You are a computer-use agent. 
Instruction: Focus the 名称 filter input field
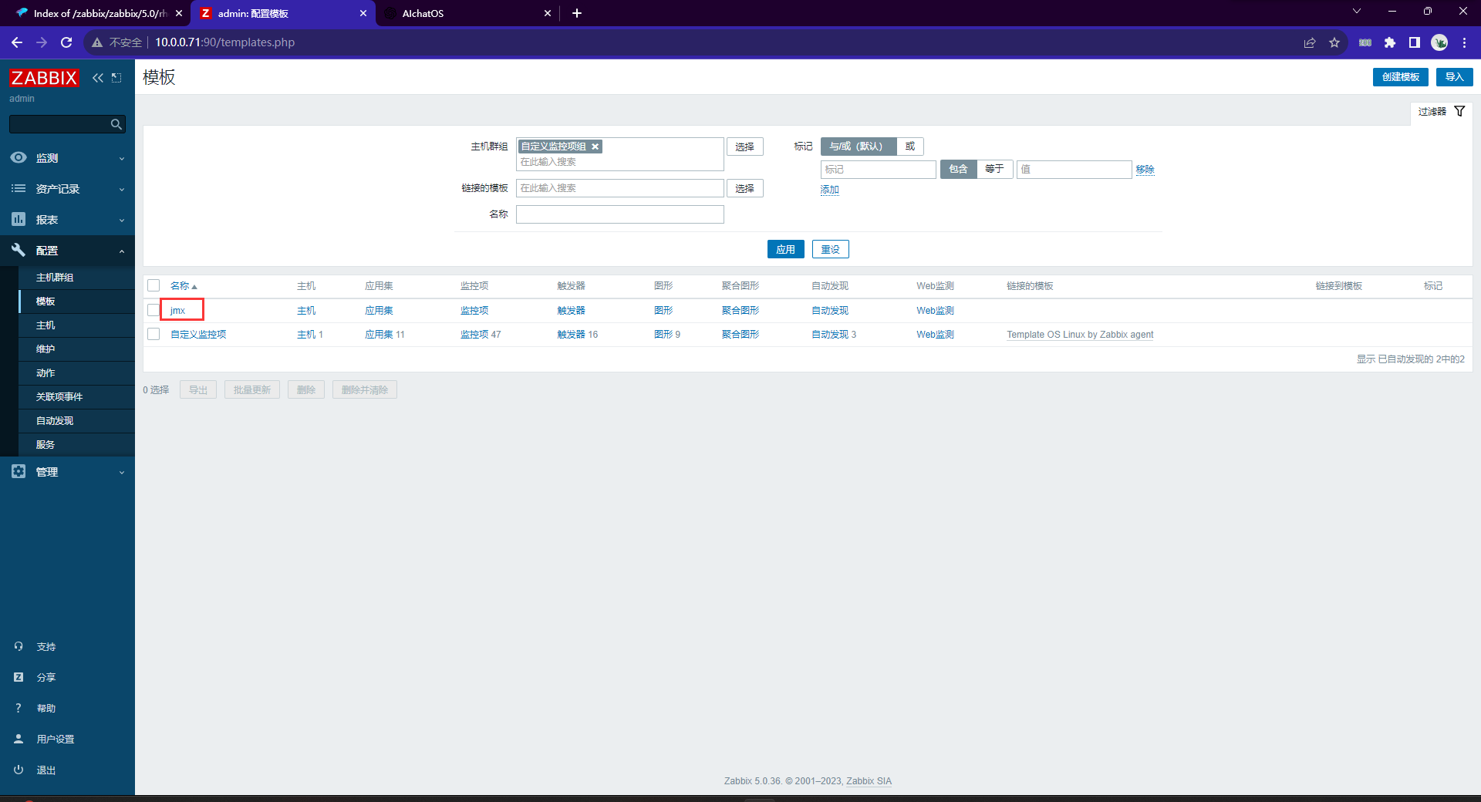pos(619,214)
